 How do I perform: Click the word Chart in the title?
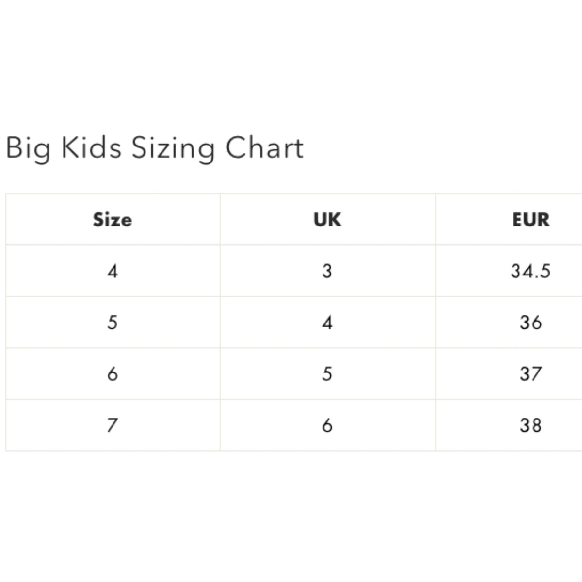click(x=265, y=147)
